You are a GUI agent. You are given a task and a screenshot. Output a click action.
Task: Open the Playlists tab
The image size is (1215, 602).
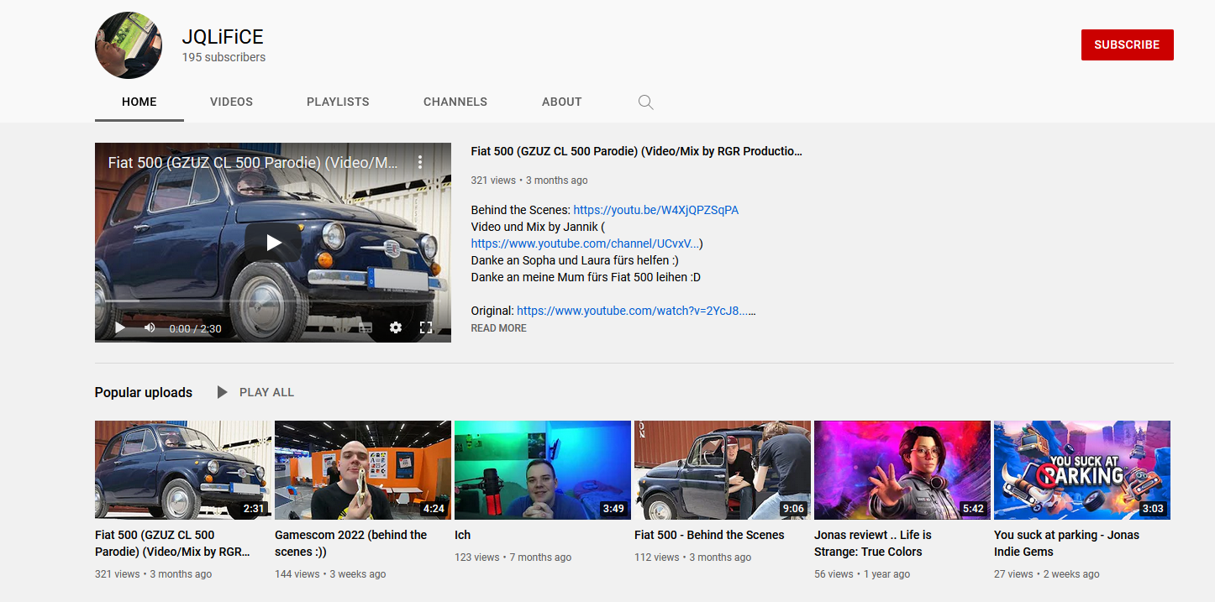pos(338,102)
